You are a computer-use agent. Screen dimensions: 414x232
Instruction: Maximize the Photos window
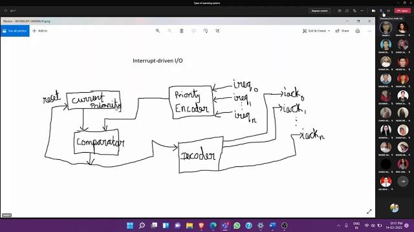pyautogui.click(x=358, y=21)
